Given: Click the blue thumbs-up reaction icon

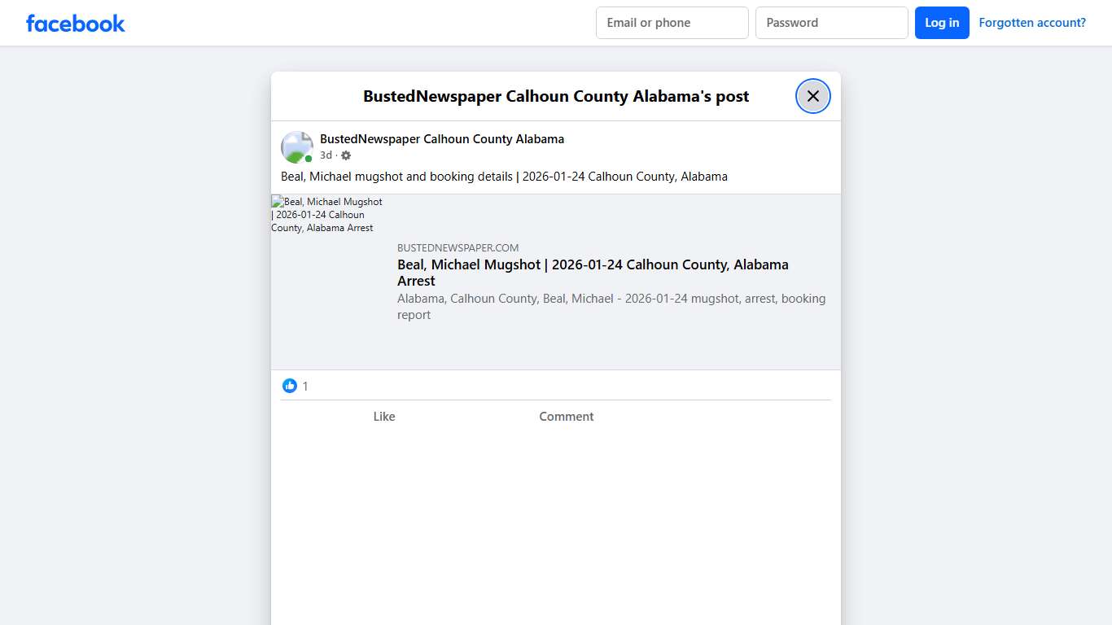Looking at the screenshot, I should click(x=290, y=385).
